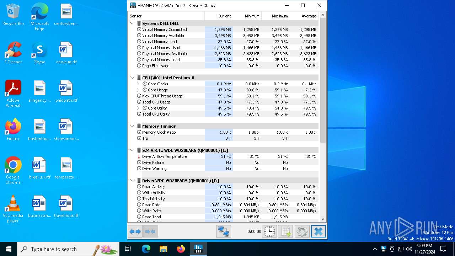
Task: Open sensor settings gear icon
Action: click(302, 231)
